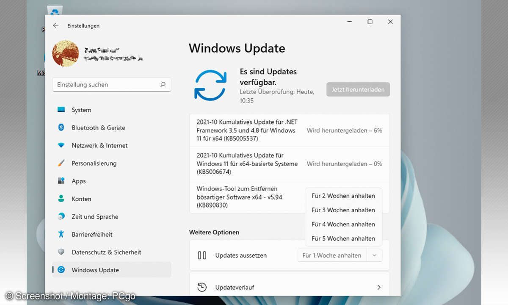
Task: Click the Datenschutz & Sicherheit shield icon
Action: 61,252
